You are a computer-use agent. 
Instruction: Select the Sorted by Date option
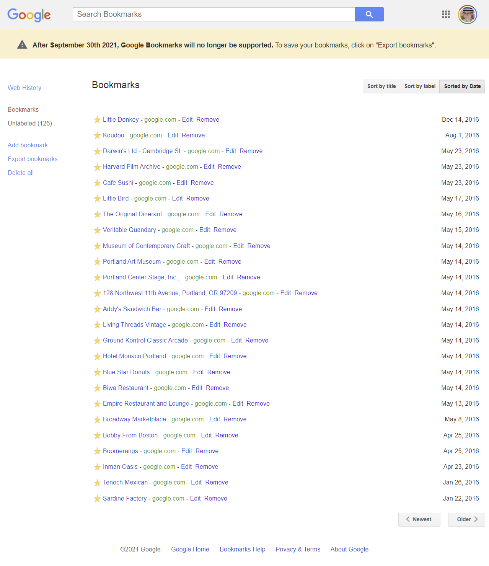pos(462,86)
